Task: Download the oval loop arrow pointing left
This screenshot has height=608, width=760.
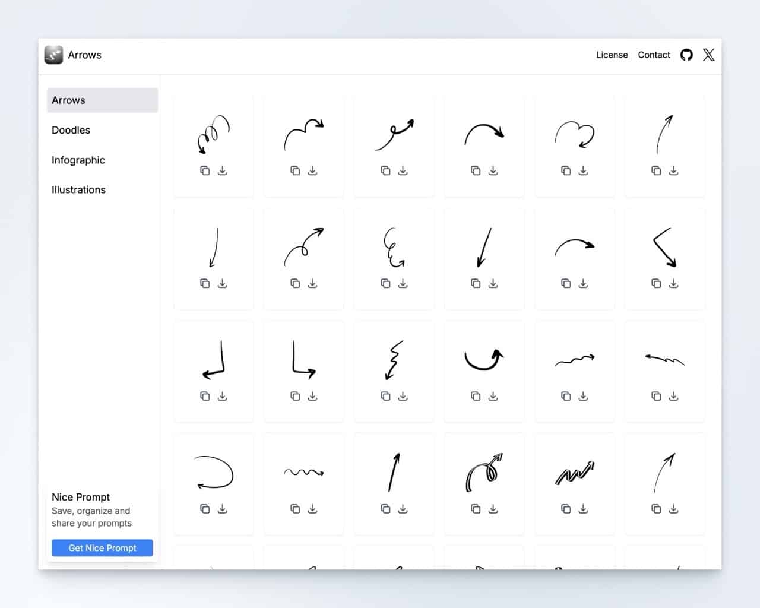Action: click(x=223, y=509)
